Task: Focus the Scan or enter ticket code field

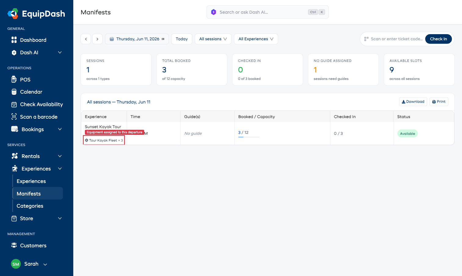Action: 397,39
